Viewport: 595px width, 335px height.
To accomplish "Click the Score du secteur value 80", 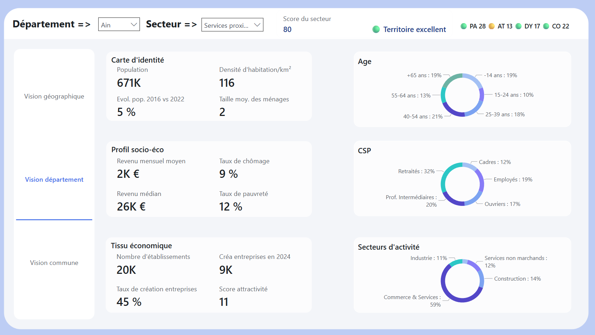I will (x=287, y=30).
